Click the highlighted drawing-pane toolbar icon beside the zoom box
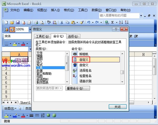The image size is (158, 125). (12, 29)
